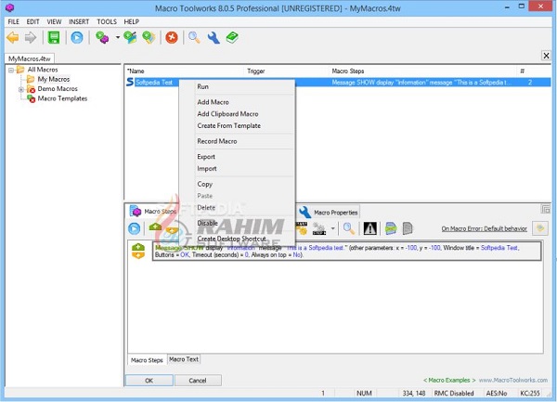Switch to the Macro Properties tab
This screenshot has width=557, height=402.
click(329, 213)
